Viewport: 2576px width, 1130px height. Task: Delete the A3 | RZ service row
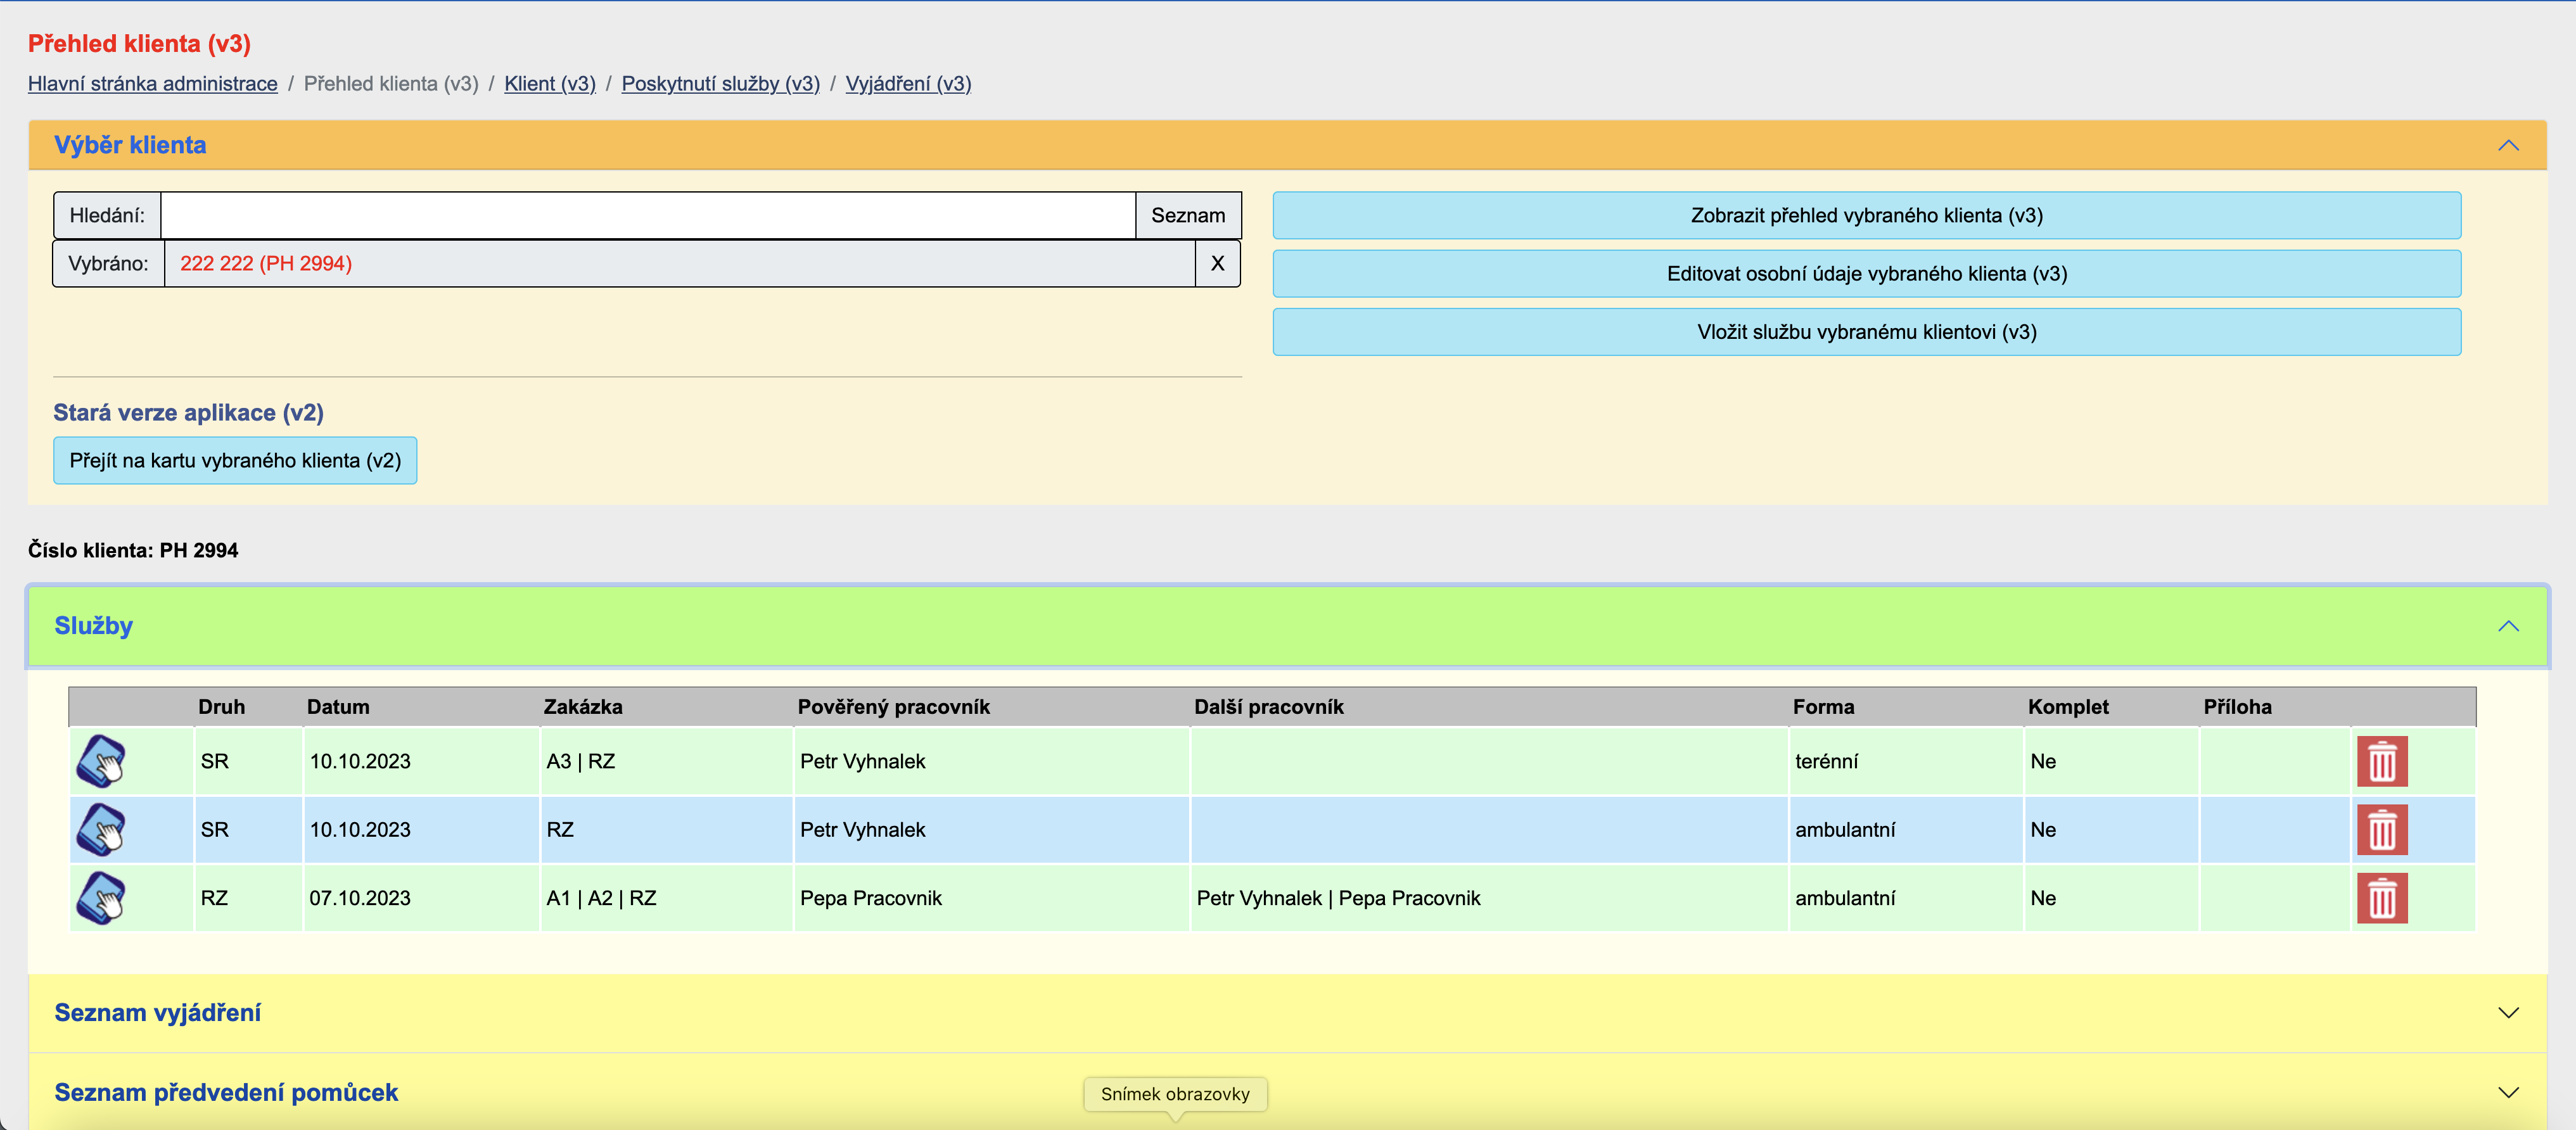[x=2381, y=762]
